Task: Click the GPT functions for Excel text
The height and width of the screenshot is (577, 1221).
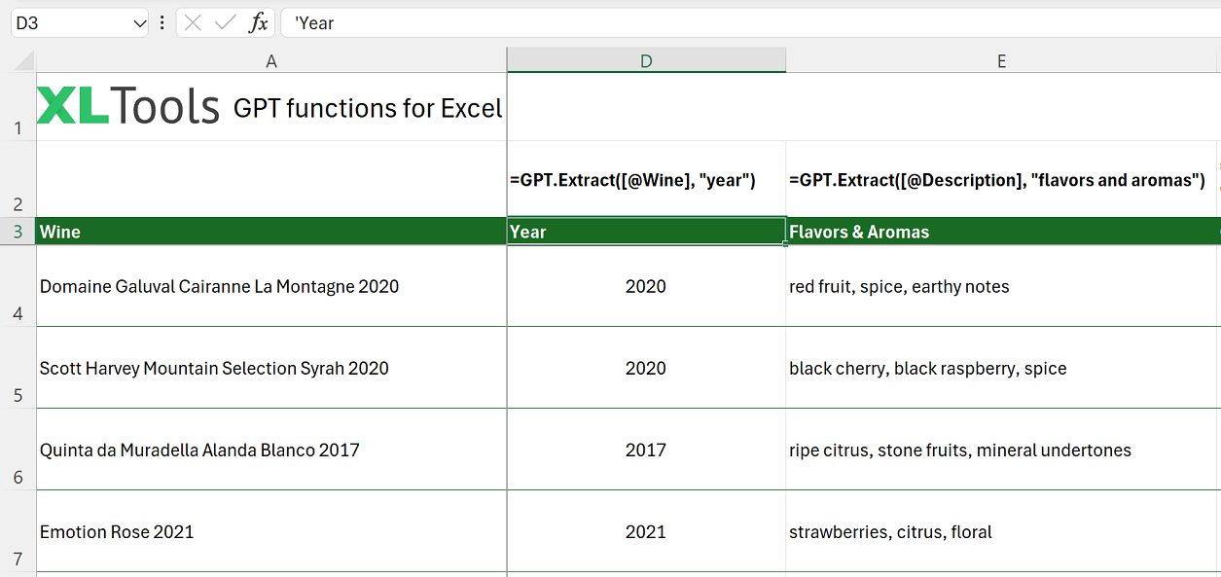Action: pos(367,108)
